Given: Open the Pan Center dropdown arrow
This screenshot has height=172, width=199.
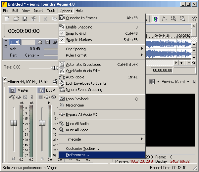Looking at the screenshot, I should pyautogui.click(x=38, y=56).
